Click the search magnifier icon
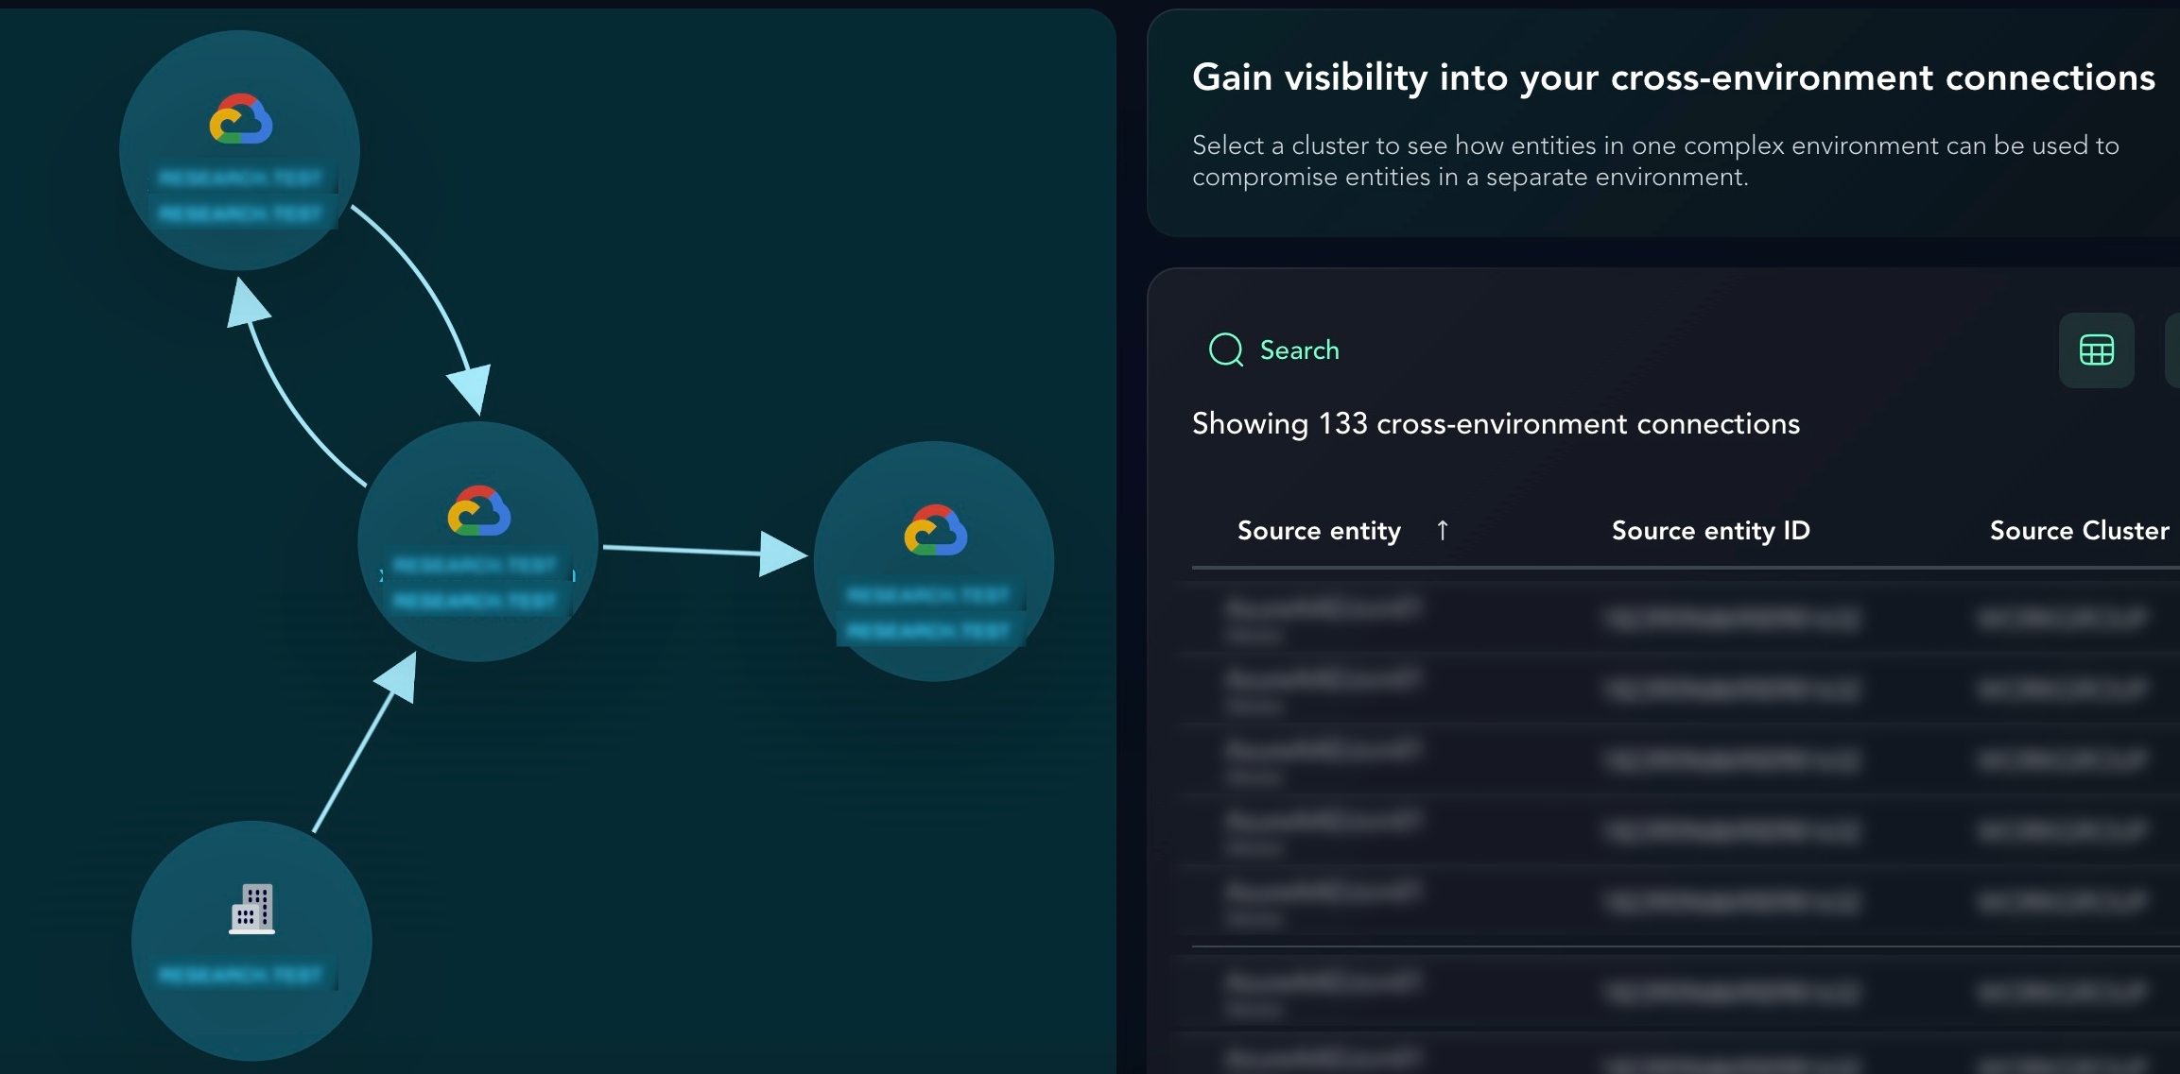Screen dimensions: 2180x1074 tap(1226, 349)
